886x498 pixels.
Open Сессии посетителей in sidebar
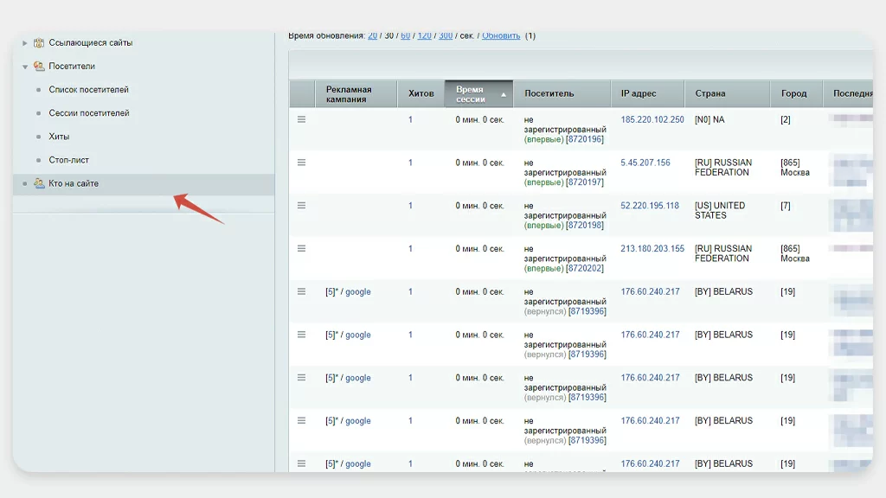88,113
